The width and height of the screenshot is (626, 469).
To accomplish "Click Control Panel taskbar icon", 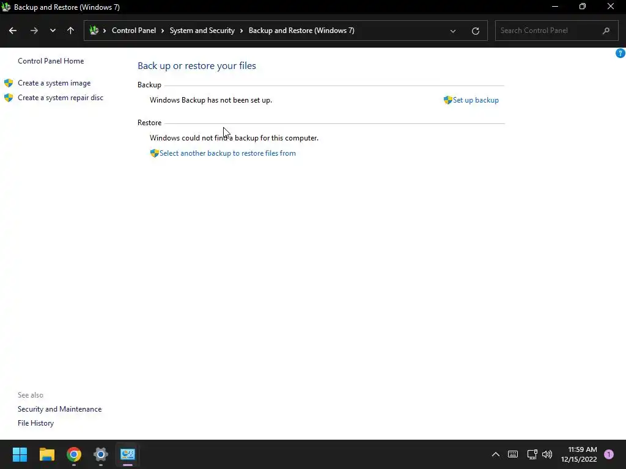I will [128, 454].
